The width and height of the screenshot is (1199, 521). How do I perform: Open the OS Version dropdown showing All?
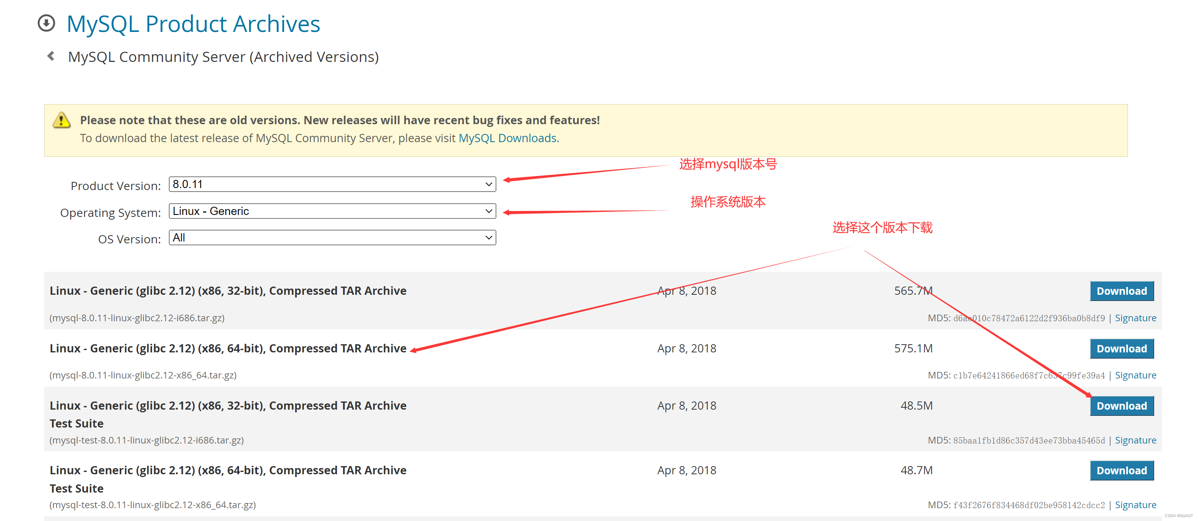332,238
